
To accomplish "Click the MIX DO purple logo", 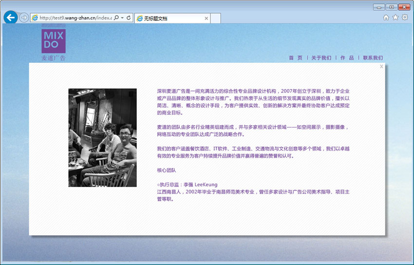I will click(54, 41).
